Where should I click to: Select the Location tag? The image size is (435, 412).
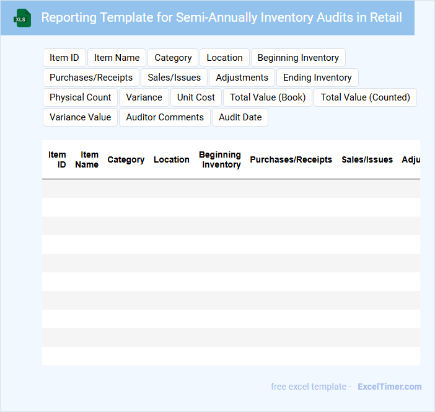[x=224, y=58]
